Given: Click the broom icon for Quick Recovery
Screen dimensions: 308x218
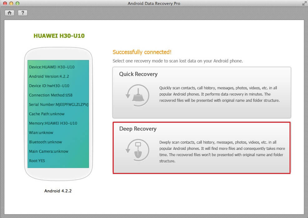Looking at the screenshot, I should (x=137, y=95).
